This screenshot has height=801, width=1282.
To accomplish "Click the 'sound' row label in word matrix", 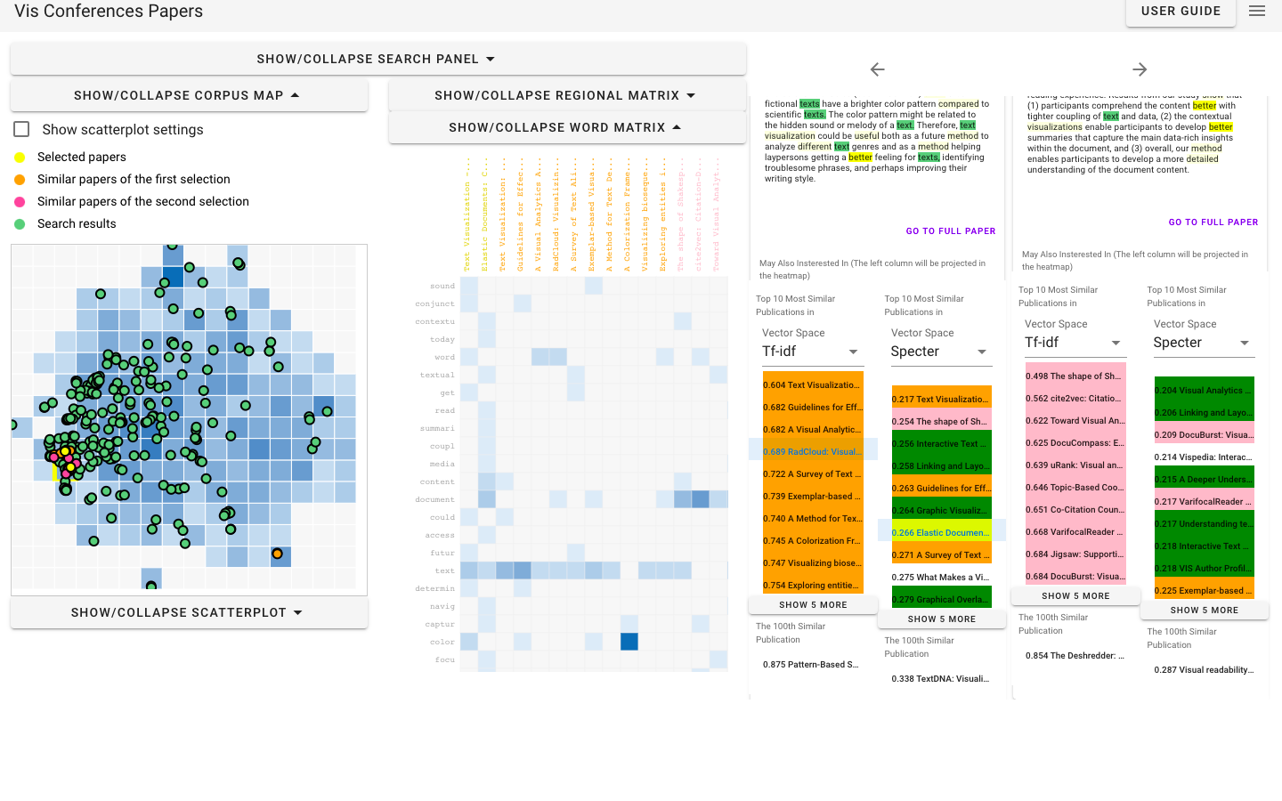I will (x=442, y=287).
